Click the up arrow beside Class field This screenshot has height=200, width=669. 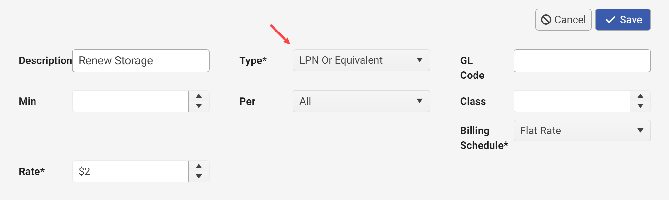[x=640, y=95]
